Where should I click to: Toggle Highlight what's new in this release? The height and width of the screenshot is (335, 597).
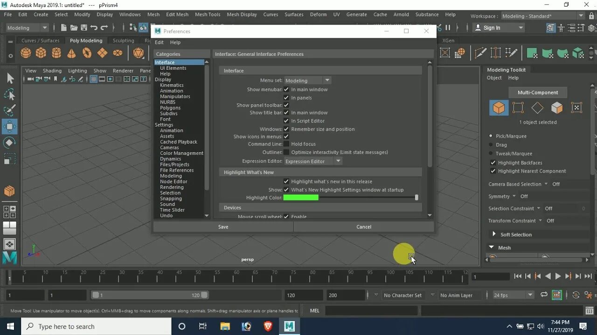(286, 181)
